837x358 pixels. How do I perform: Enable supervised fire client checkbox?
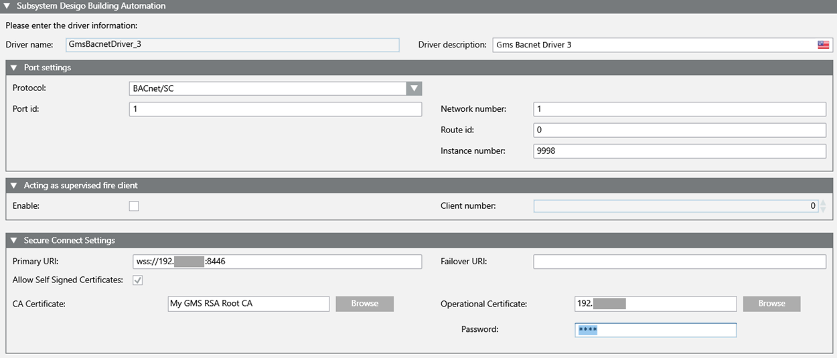[x=134, y=206]
